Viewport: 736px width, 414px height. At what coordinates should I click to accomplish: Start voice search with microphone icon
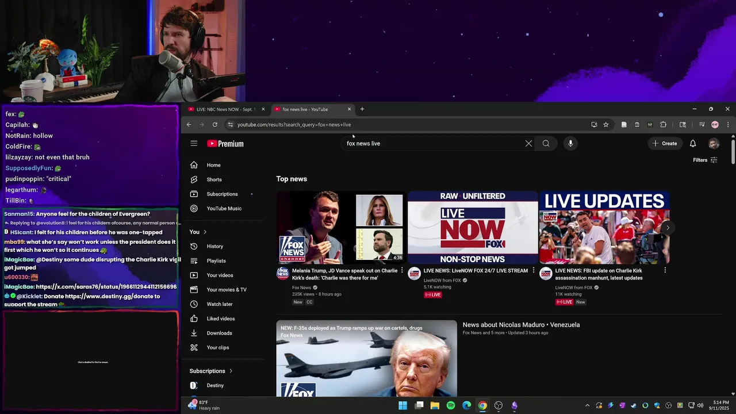click(x=570, y=144)
